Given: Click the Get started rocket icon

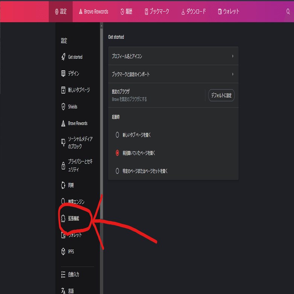Looking at the screenshot, I should [x=63, y=57].
